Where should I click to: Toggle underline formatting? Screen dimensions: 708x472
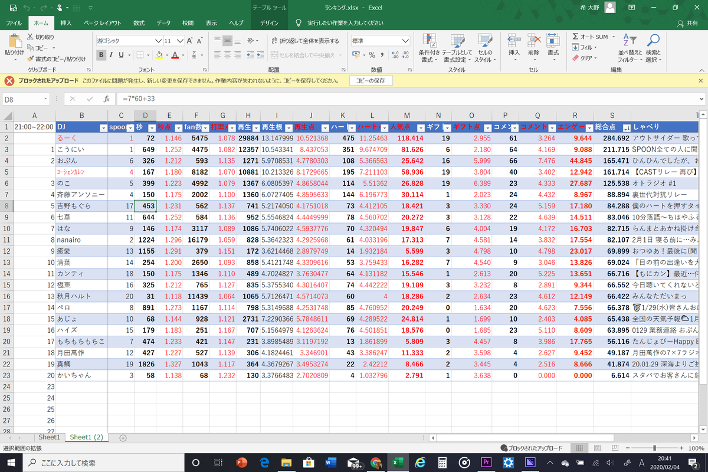121,55
